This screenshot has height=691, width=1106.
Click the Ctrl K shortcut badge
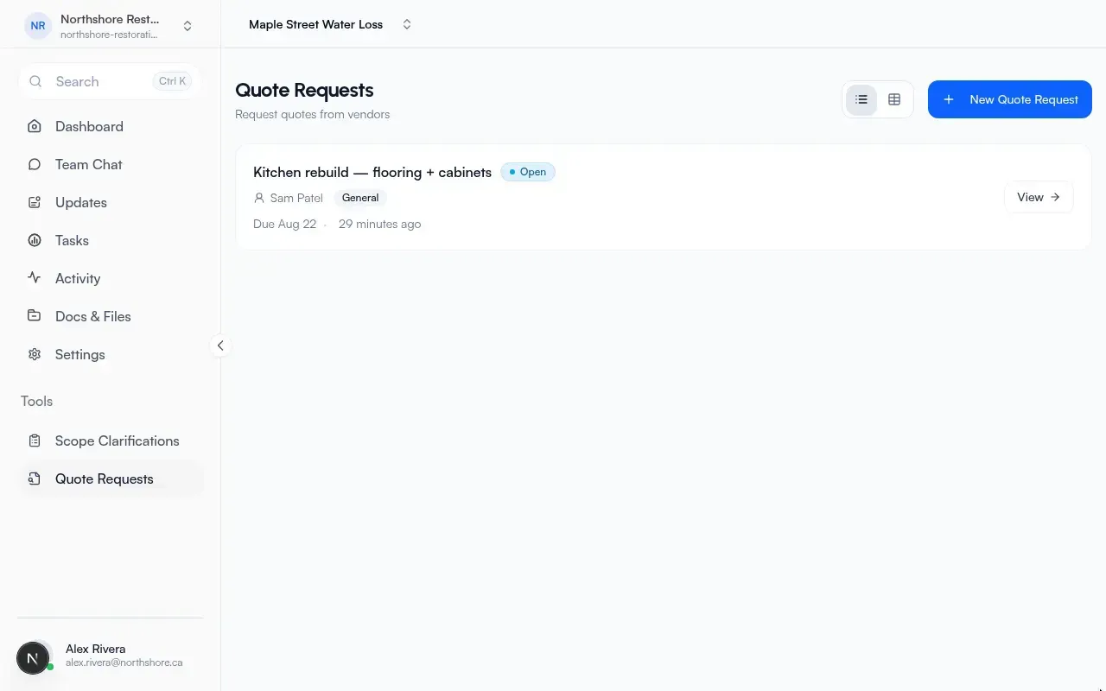click(173, 81)
